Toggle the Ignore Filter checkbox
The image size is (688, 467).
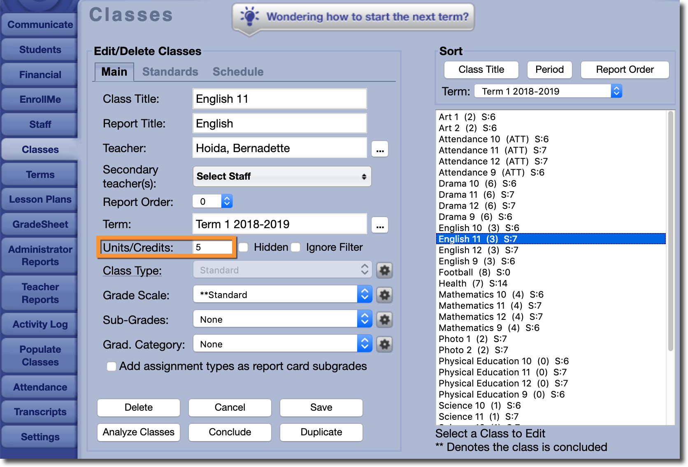tap(296, 247)
